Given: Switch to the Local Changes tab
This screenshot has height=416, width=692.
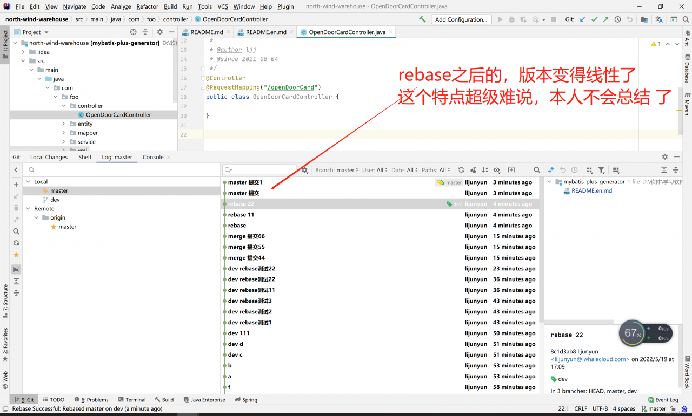Looking at the screenshot, I should [x=49, y=157].
